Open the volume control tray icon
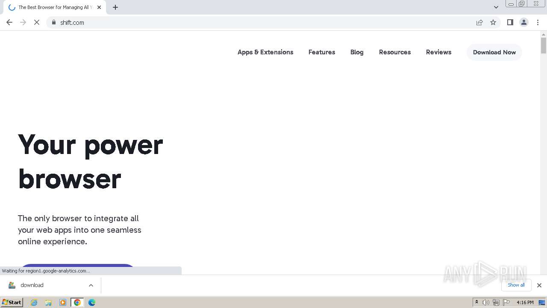Image resolution: width=547 pixels, height=308 pixels. pos(486,302)
